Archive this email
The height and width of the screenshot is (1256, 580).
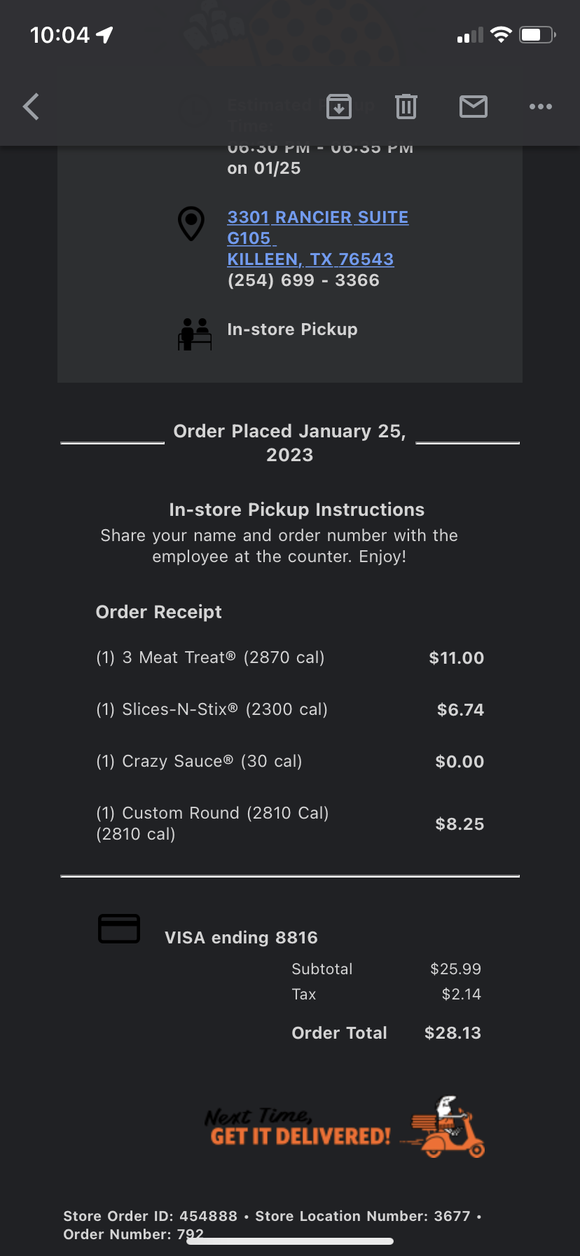(x=339, y=107)
